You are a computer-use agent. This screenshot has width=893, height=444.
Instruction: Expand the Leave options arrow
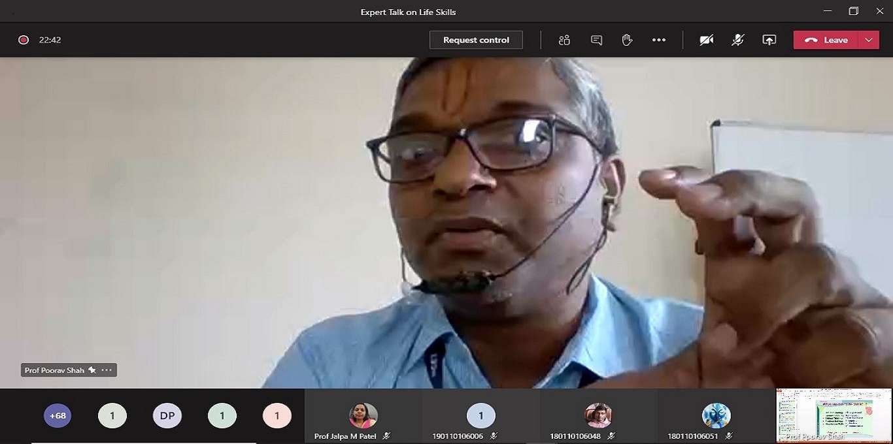869,40
